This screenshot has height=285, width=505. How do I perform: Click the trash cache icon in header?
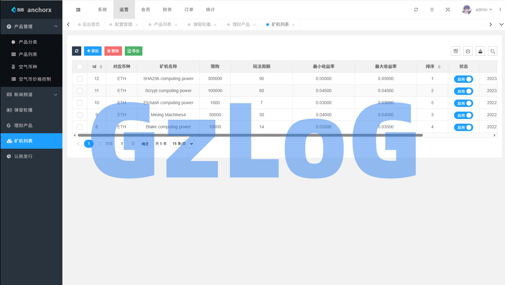432,10
